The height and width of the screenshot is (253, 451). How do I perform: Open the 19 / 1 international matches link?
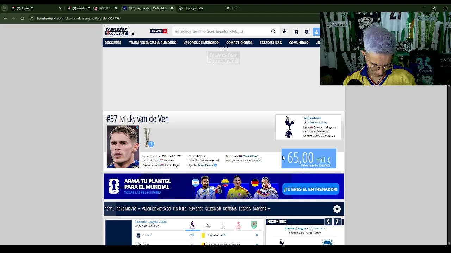(259, 161)
